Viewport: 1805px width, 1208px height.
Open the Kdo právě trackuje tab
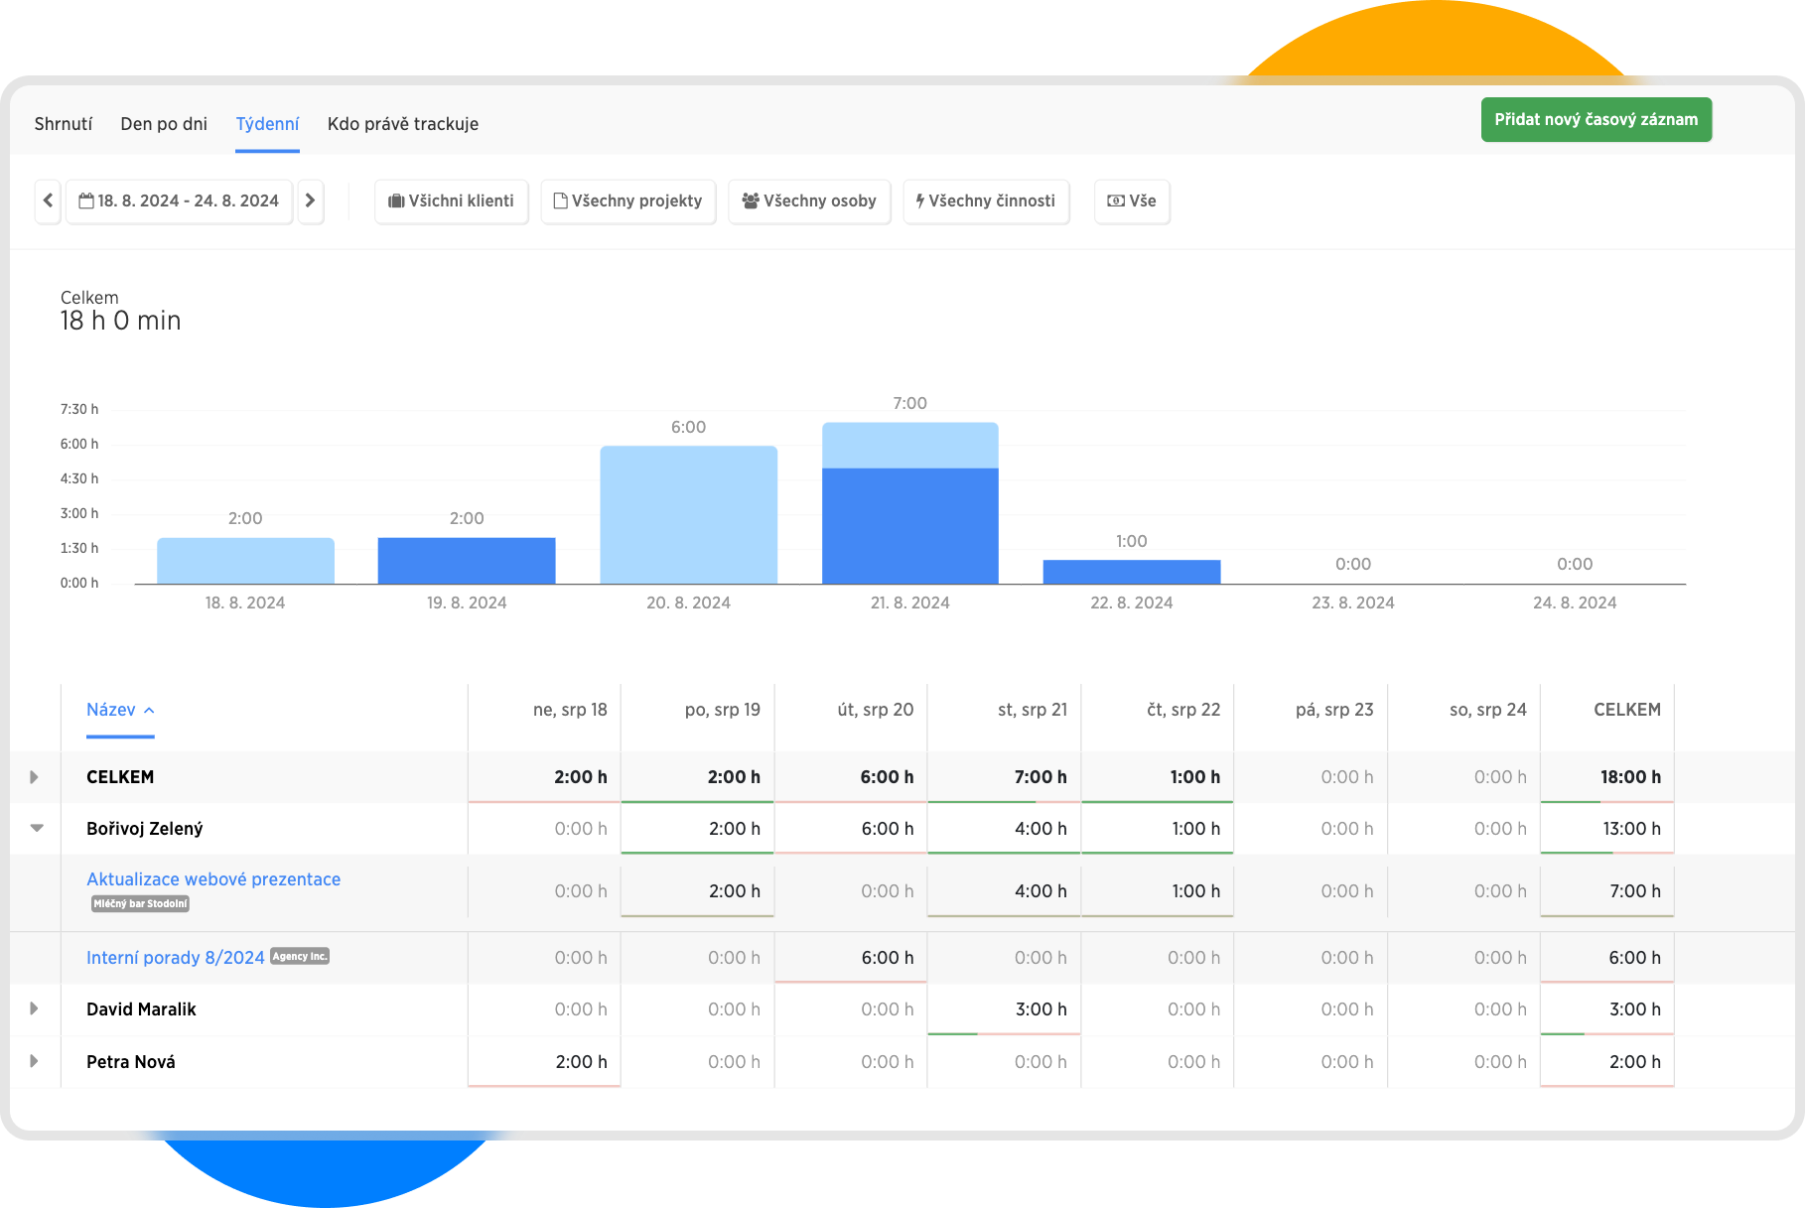403,124
